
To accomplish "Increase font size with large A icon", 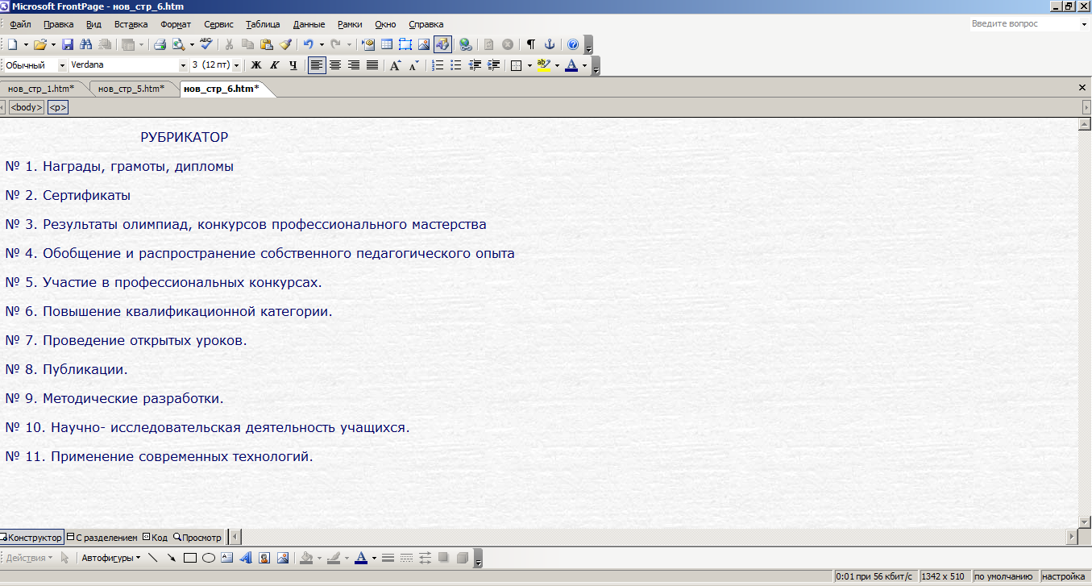I will pyautogui.click(x=395, y=65).
